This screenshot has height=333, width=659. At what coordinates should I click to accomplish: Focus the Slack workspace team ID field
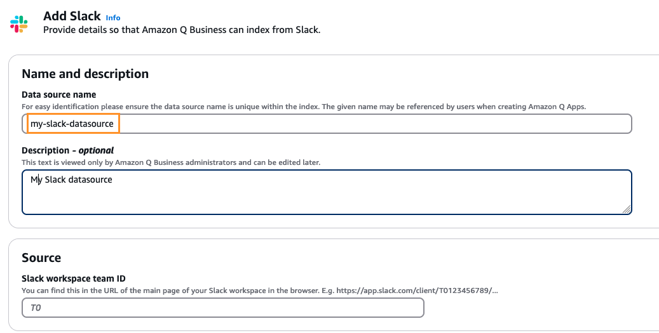click(x=223, y=308)
